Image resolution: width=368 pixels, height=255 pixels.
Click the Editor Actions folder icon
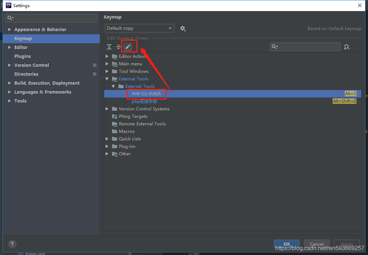115,56
